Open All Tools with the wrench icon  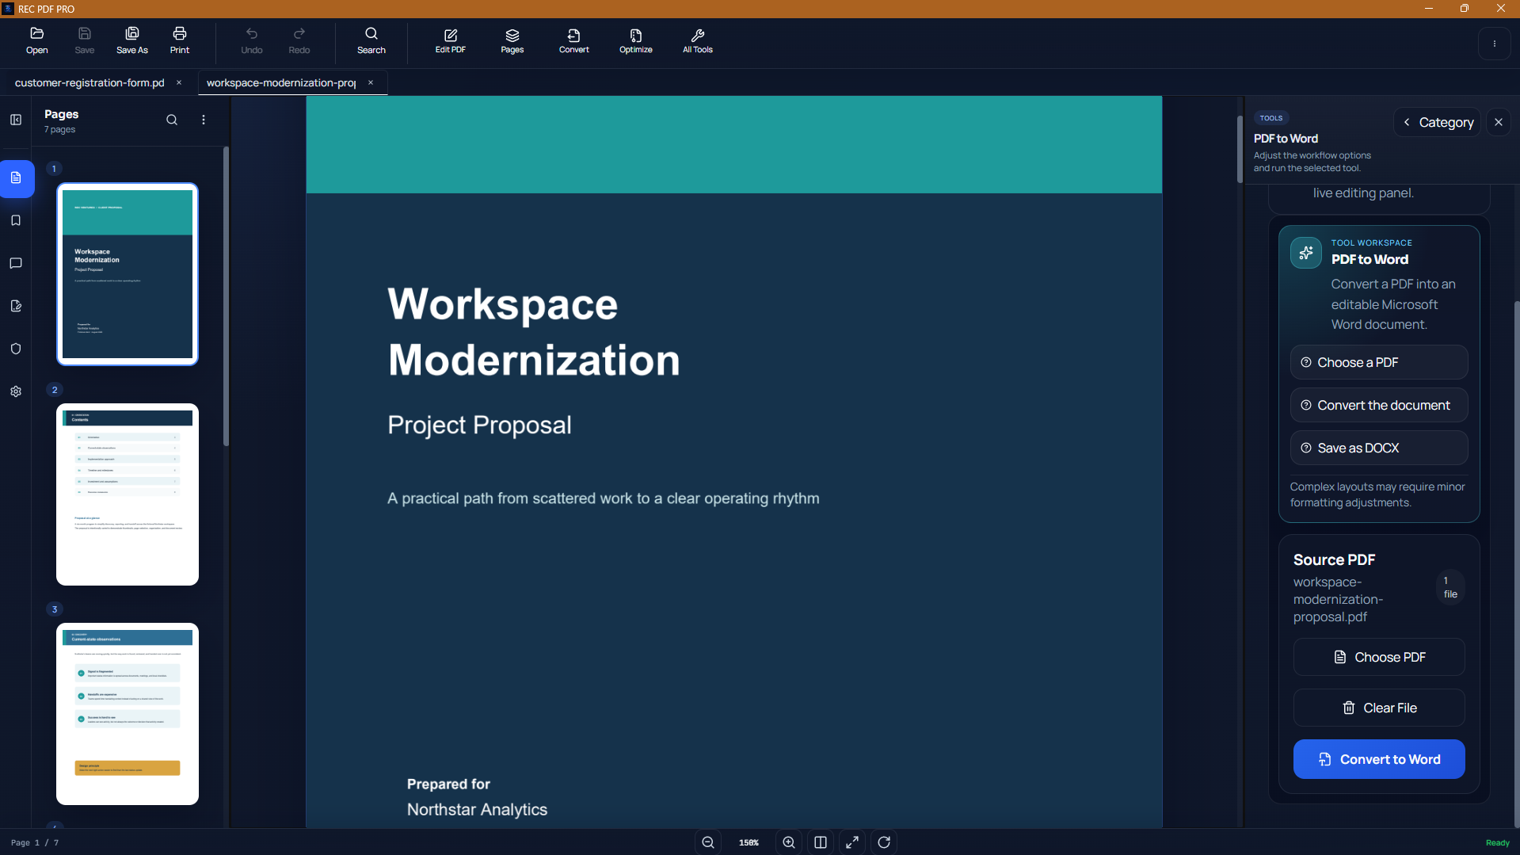698,41
